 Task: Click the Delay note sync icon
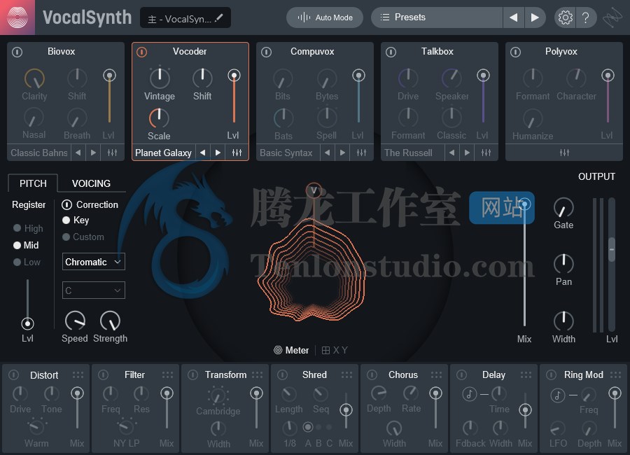click(469, 394)
